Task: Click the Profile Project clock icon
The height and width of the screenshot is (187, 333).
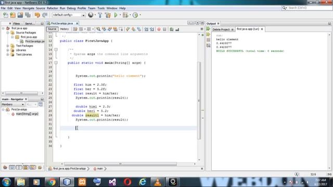Action: coord(135,15)
